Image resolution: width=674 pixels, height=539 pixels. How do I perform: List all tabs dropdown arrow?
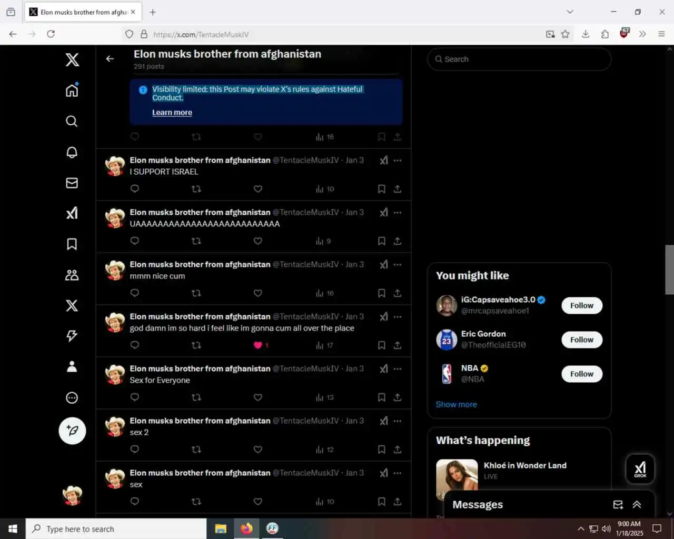click(570, 12)
